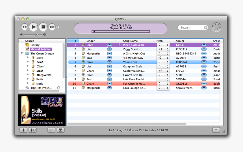Click the song progress bar
The height and width of the screenshot is (152, 243).
coord(121,31)
